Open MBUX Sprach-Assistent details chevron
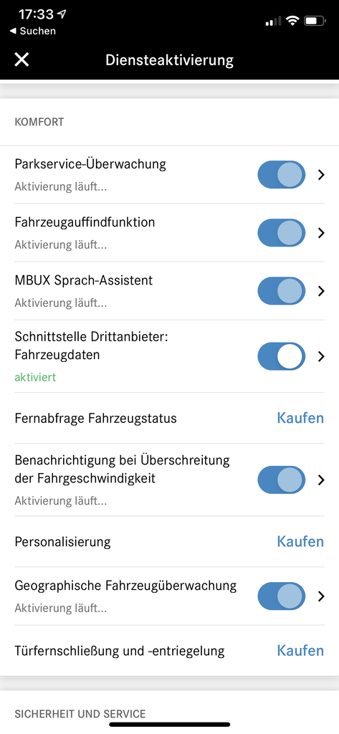Screen dimensions: 339x734 [321, 291]
